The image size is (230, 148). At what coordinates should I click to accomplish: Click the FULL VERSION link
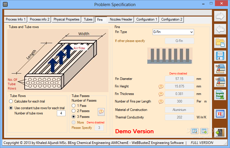(202, 143)
